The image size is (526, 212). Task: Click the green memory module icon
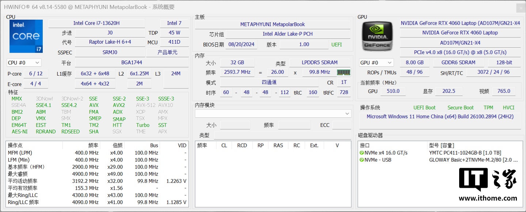click(x=343, y=72)
